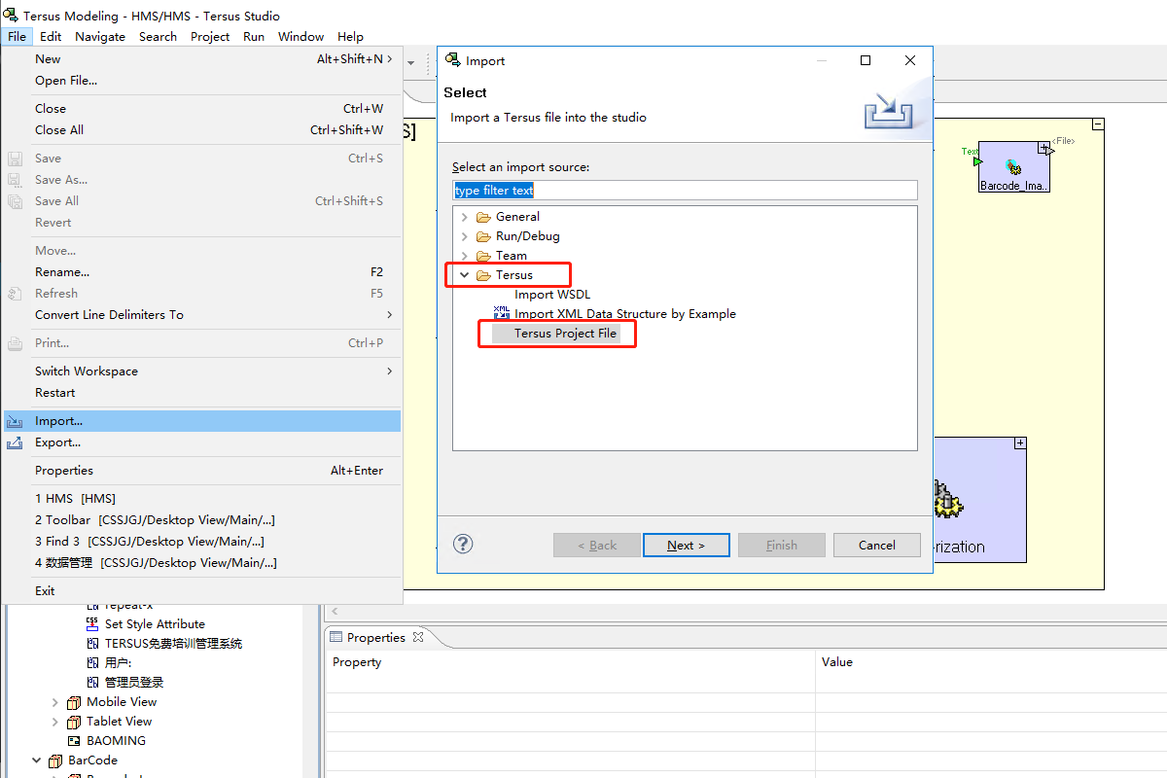The height and width of the screenshot is (778, 1167).
Task: Expand the Run/Debug import category
Action: 464,236
